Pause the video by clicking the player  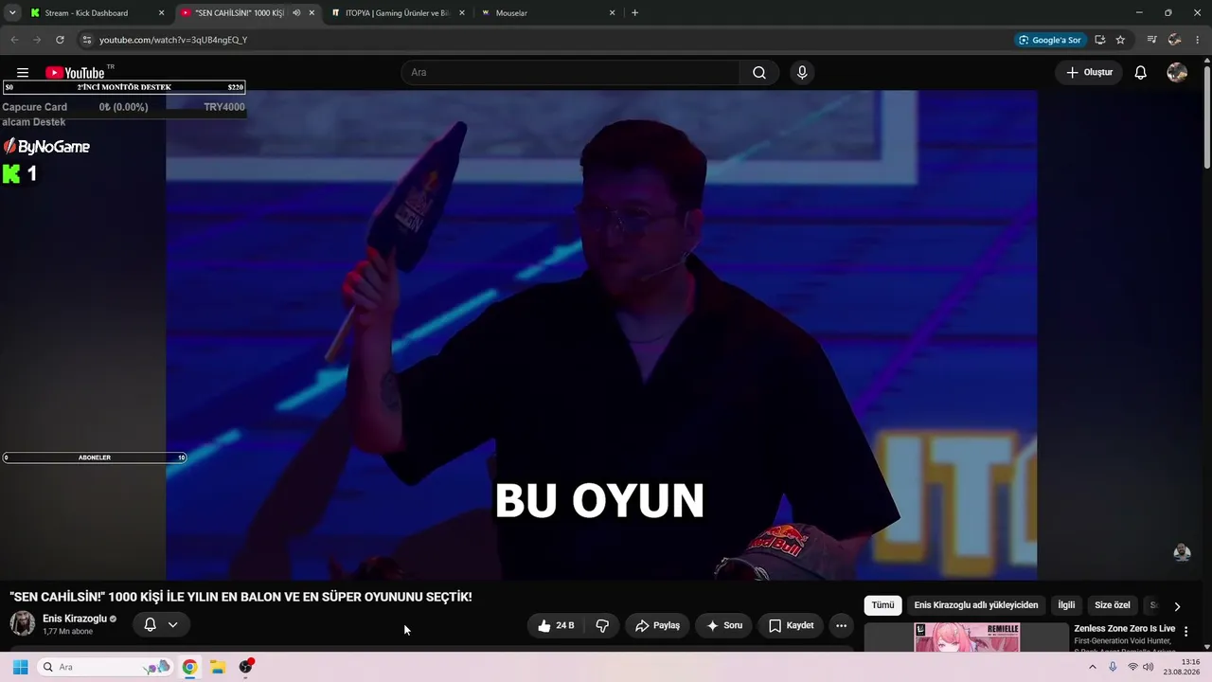click(x=601, y=334)
